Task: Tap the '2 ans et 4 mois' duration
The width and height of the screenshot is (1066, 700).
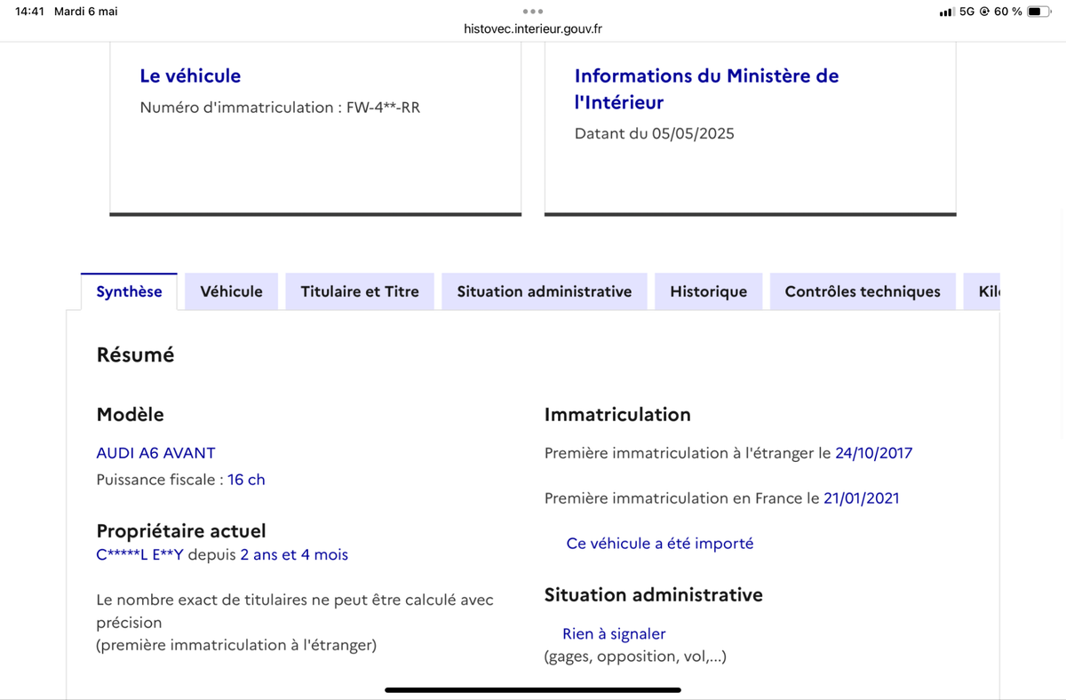Action: (294, 555)
